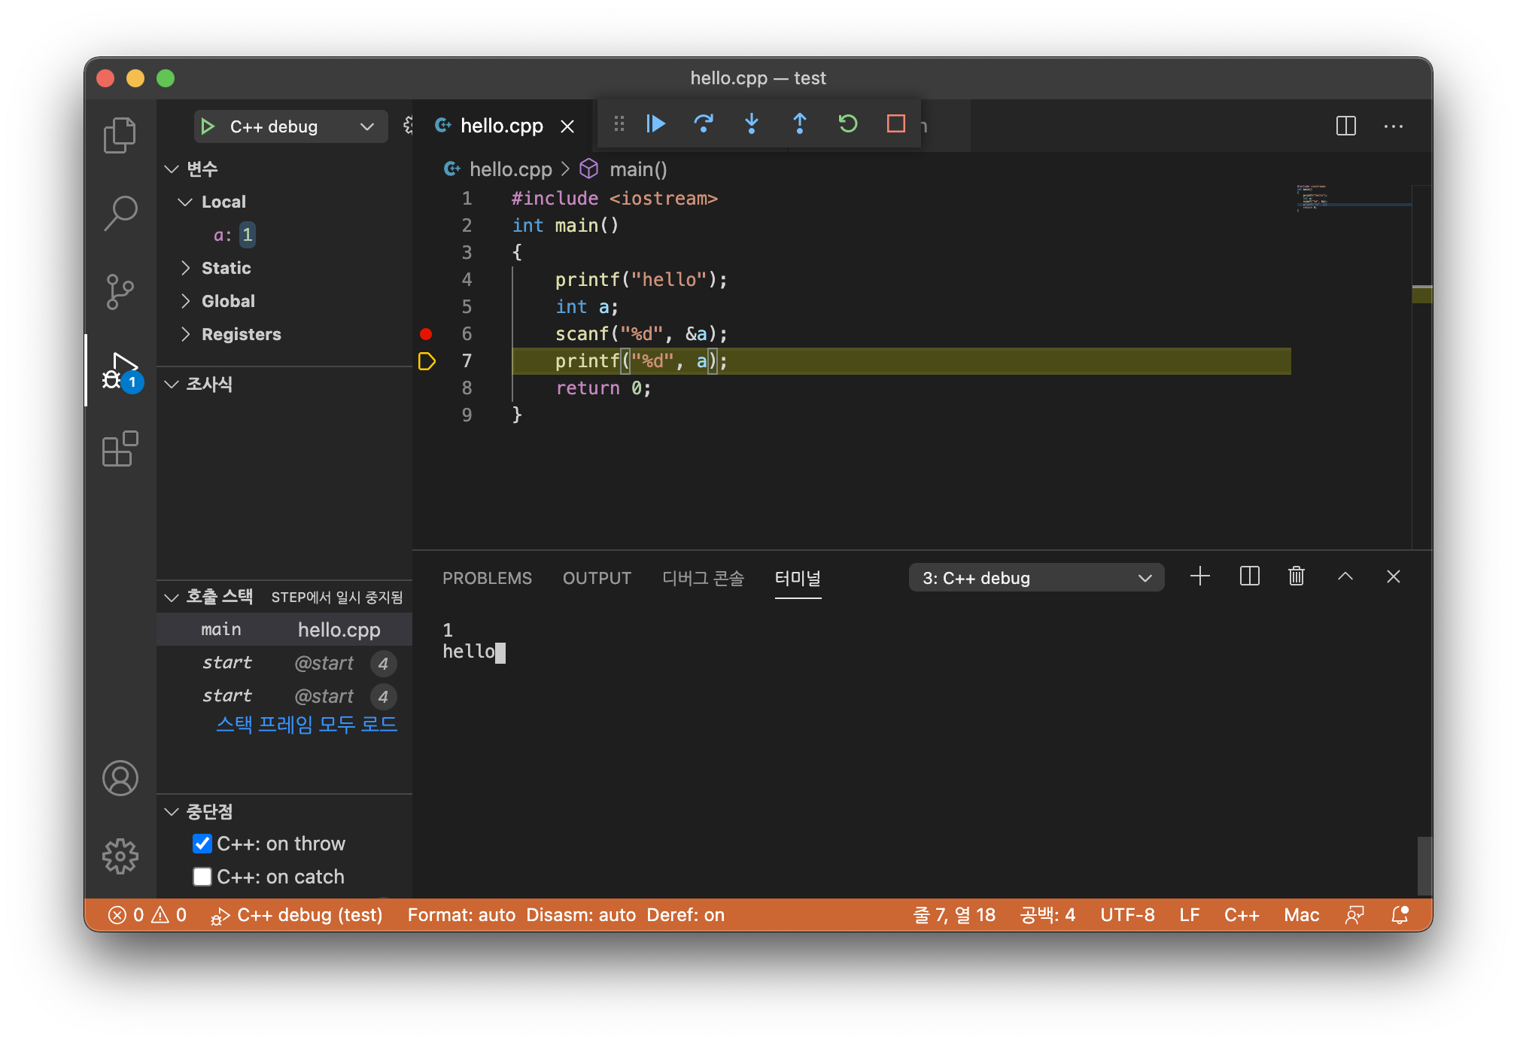The height and width of the screenshot is (1043, 1517).
Task: Step out in debug toolbar
Action: click(800, 123)
